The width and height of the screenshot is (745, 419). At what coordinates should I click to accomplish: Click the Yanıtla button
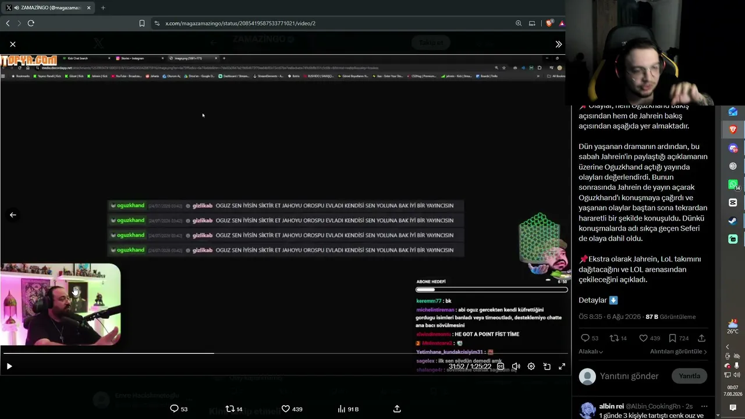690,376
